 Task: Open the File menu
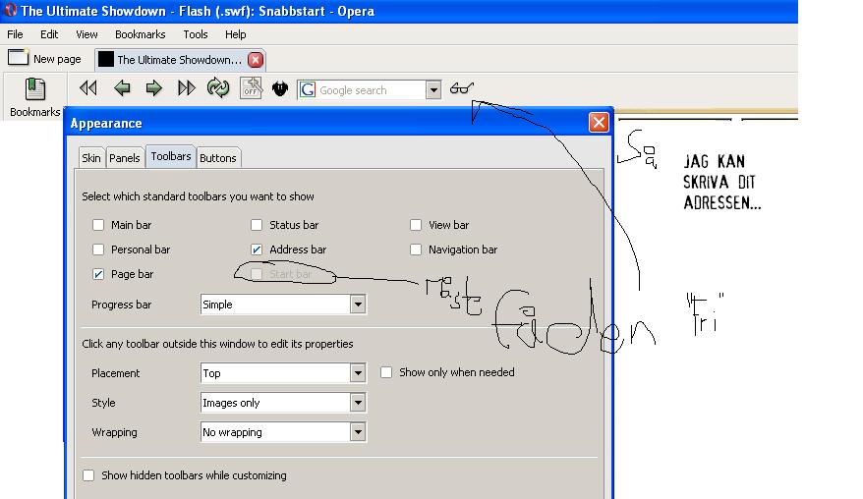pos(15,34)
